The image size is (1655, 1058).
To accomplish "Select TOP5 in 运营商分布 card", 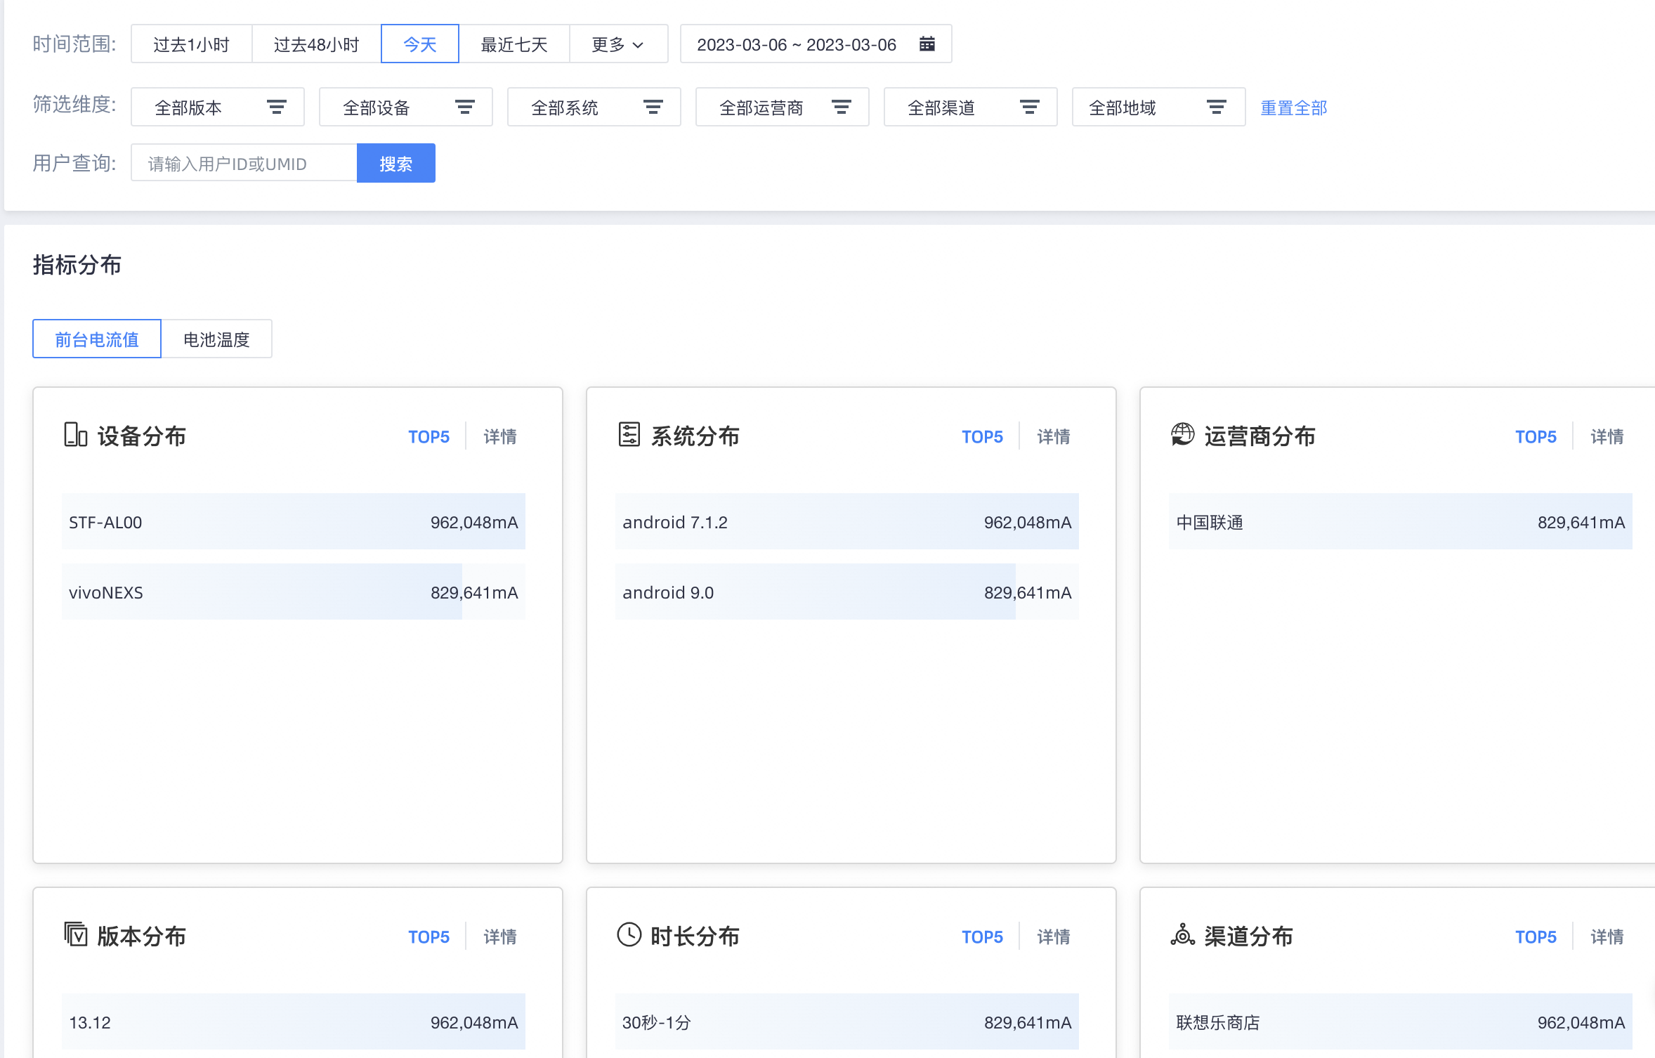I will 1536,436.
